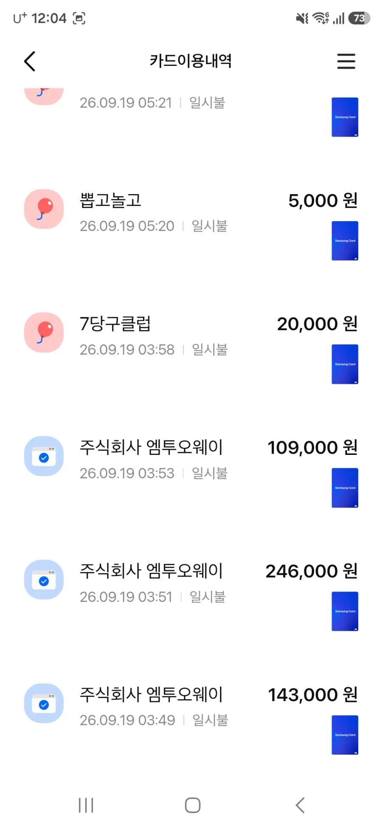Open the 주식회사 엠투오웨이 03:49 transaction

pos(191,718)
